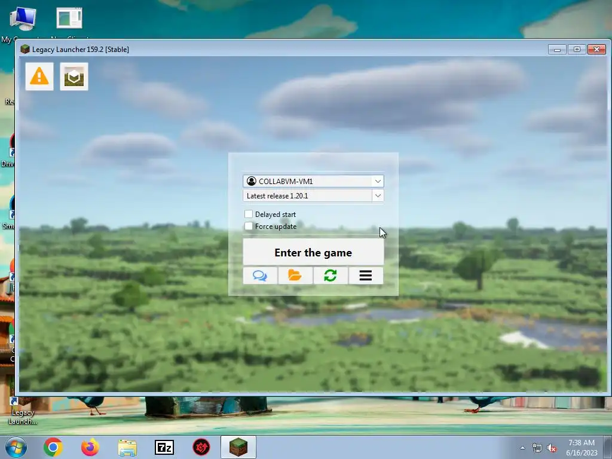Open the chat support speech bubbles button

tap(260, 276)
